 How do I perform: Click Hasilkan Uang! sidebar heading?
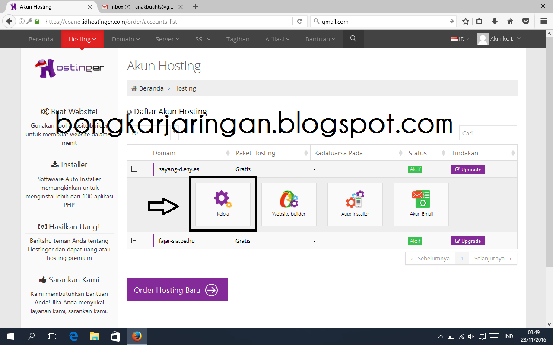click(x=69, y=226)
